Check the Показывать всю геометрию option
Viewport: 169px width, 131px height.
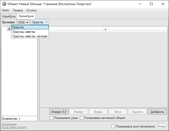tap(113, 126)
